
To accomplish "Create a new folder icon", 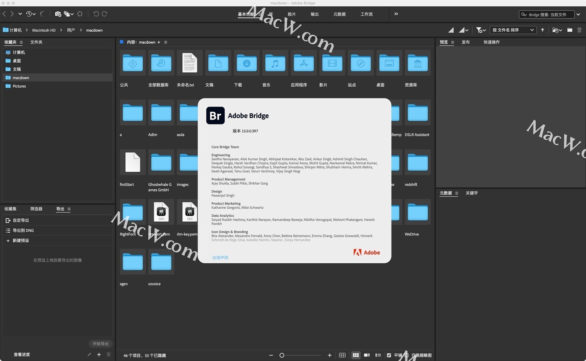I will pos(570,30).
